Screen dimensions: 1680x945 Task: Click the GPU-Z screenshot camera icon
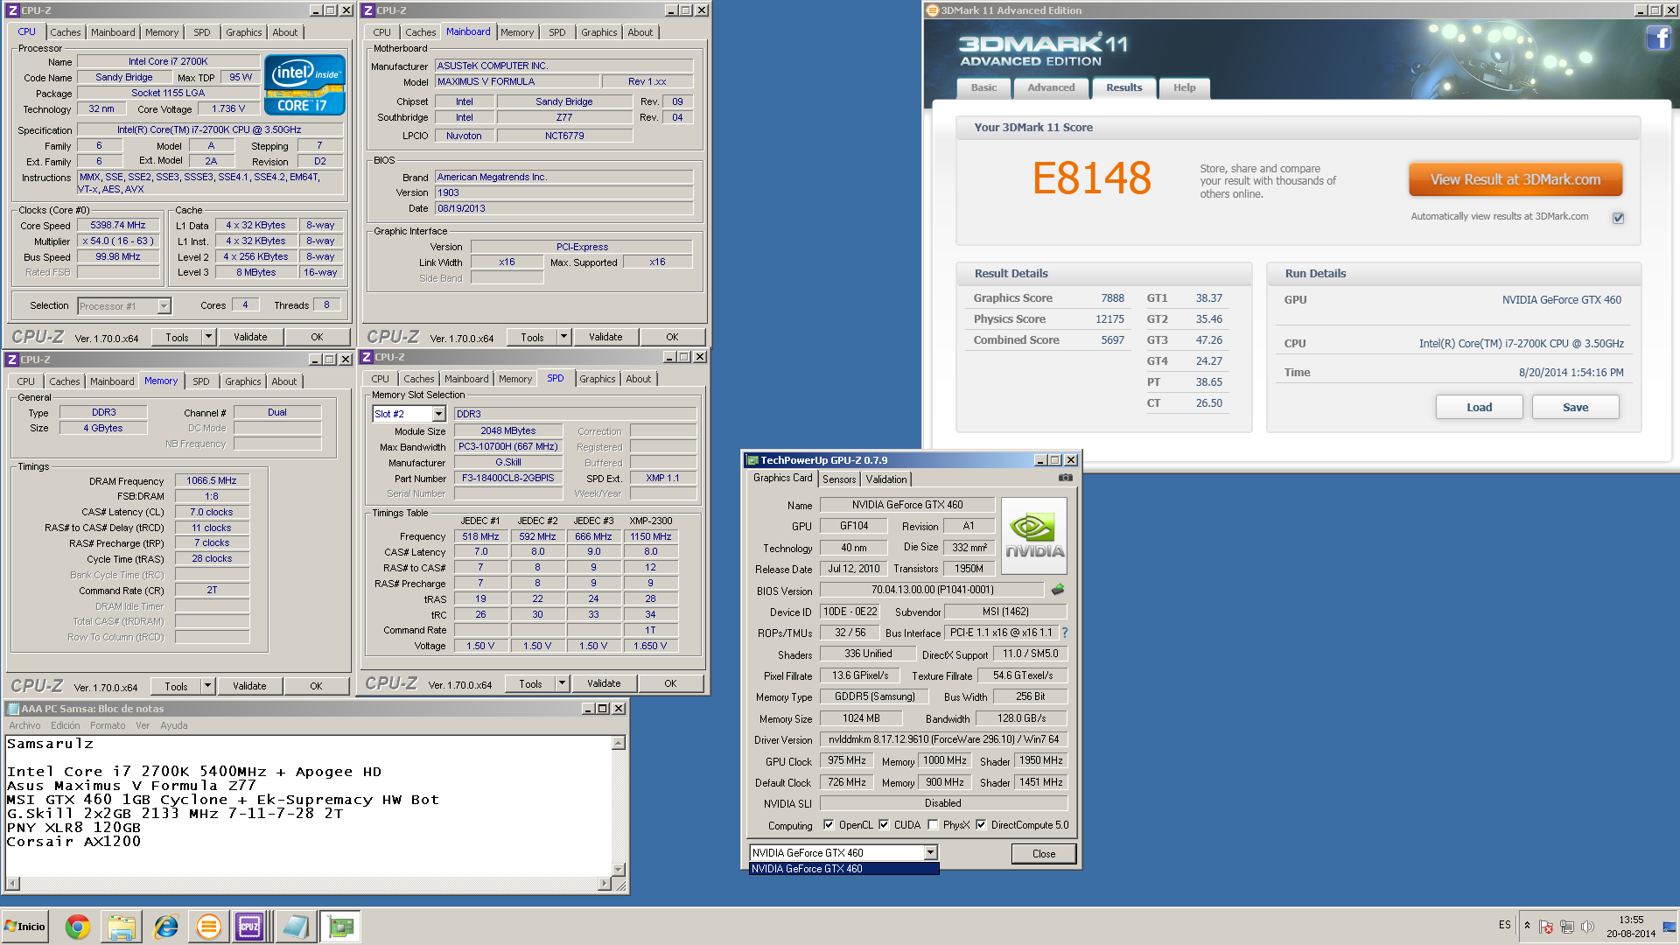point(1065,478)
